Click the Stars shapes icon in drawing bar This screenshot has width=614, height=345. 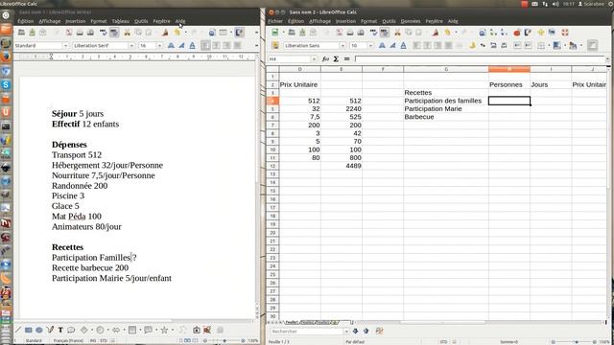point(164,330)
